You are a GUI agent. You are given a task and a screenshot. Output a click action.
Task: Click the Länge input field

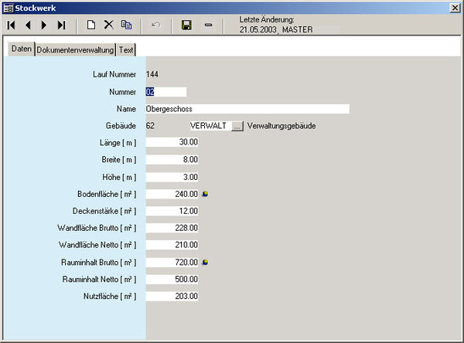coord(172,143)
